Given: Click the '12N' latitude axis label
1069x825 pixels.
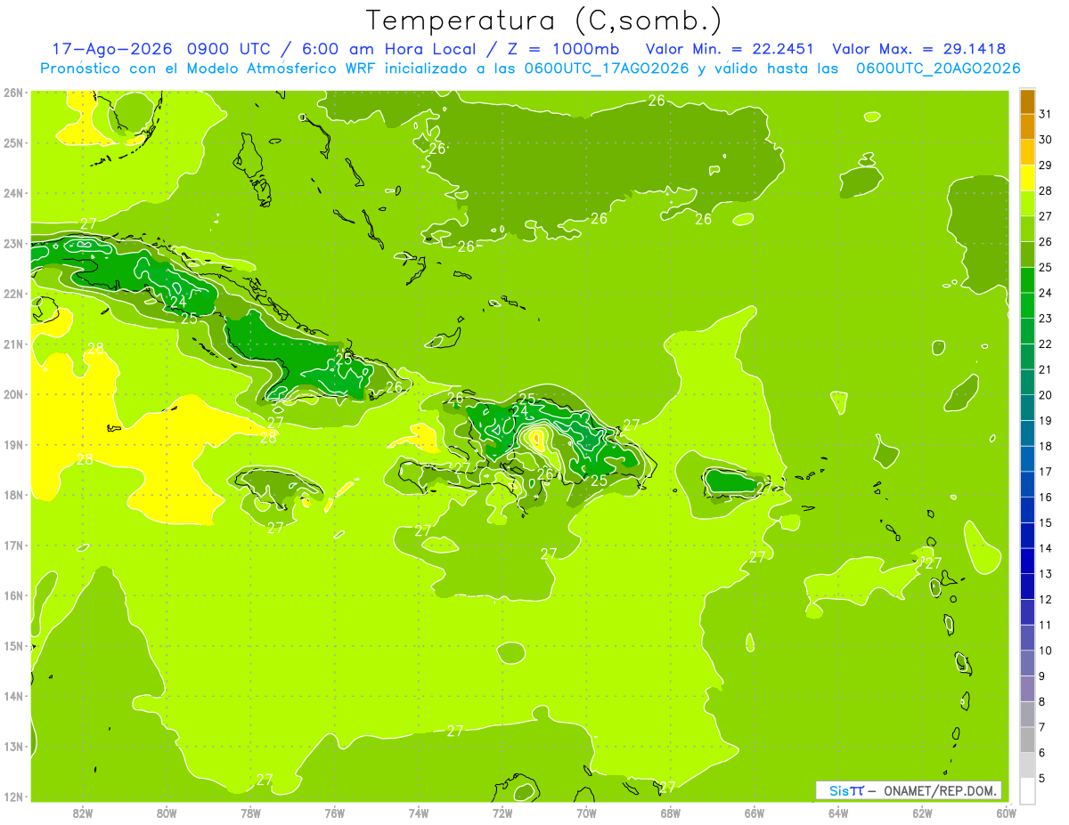Looking at the screenshot, I should pos(12,797).
